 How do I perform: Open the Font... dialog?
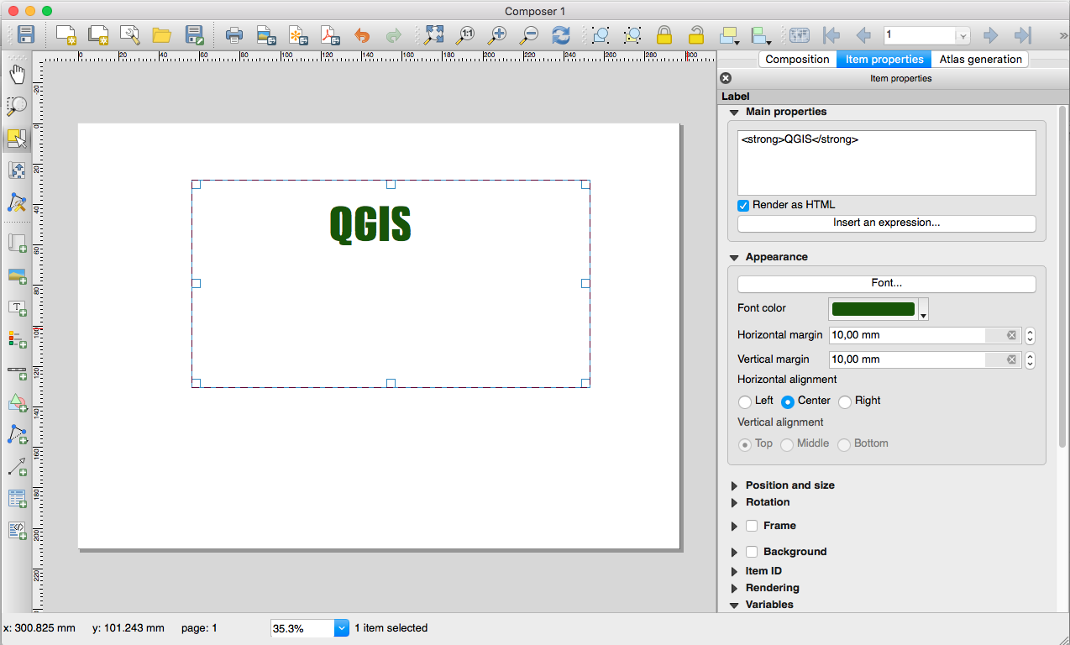click(x=886, y=284)
